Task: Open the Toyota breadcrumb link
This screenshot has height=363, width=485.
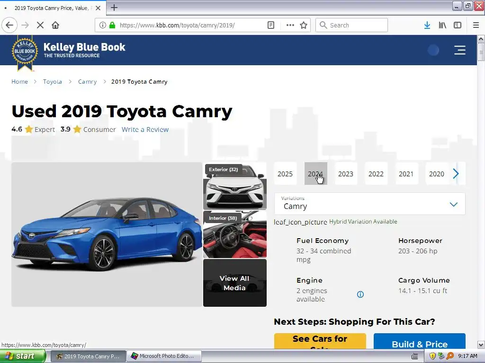Action: point(52,81)
